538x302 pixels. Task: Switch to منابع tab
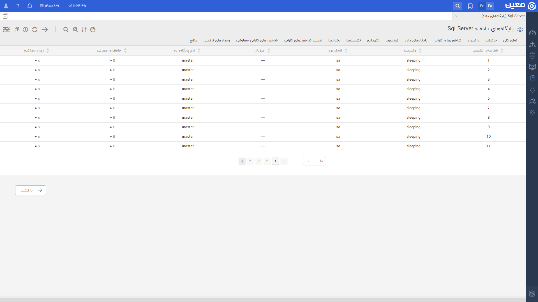193,41
